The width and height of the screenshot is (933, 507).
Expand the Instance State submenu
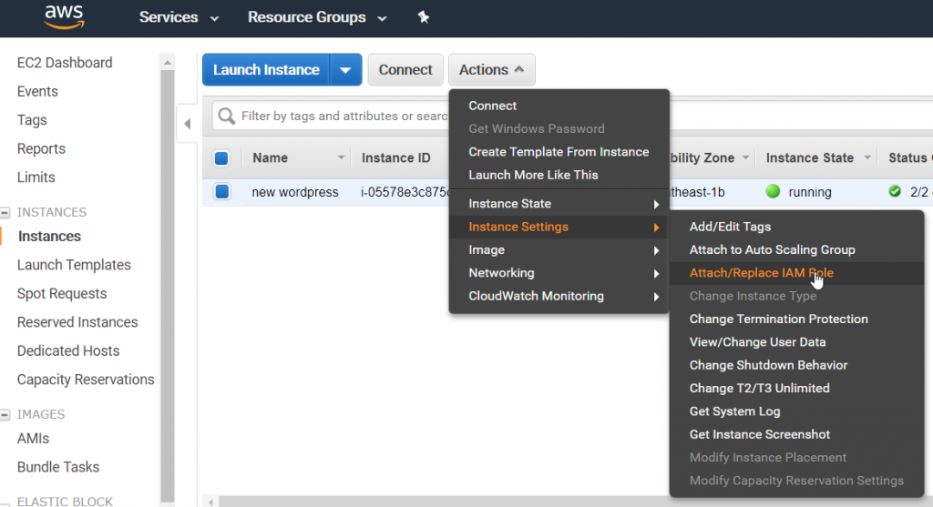point(559,204)
